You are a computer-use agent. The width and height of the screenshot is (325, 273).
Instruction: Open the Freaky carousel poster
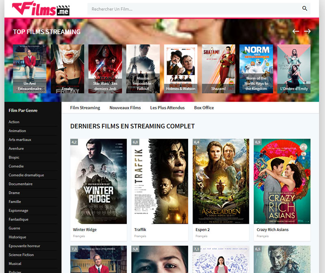click(x=67, y=69)
